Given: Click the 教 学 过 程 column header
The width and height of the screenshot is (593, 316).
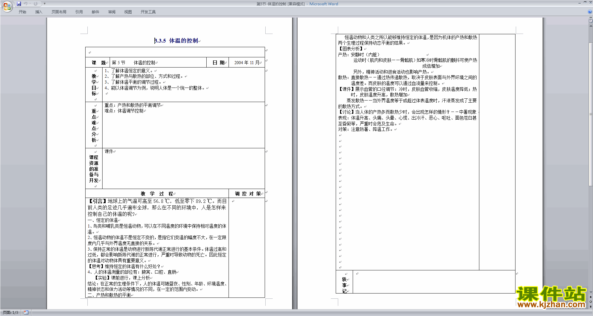Looking at the screenshot, I should [157, 194].
